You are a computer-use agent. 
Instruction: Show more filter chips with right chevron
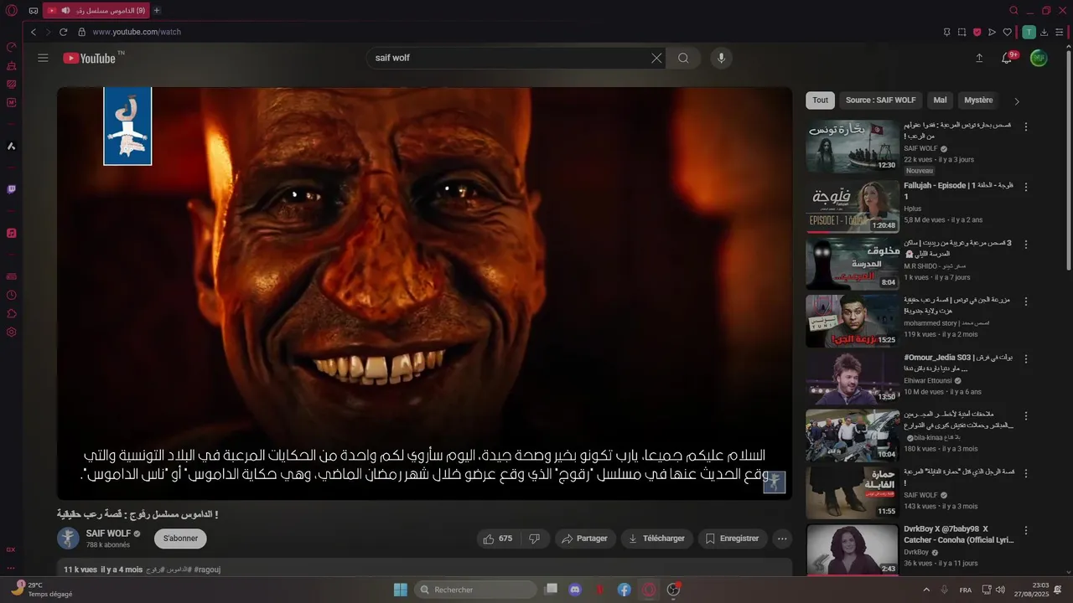[1017, 101]
